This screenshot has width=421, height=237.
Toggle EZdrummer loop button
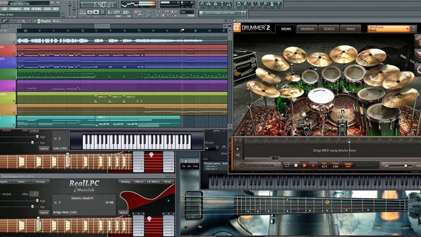[287, 165]
